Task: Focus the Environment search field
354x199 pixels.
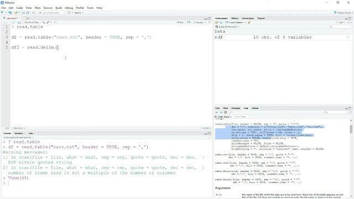Action: pyautogui.click(x=340, y=27)
